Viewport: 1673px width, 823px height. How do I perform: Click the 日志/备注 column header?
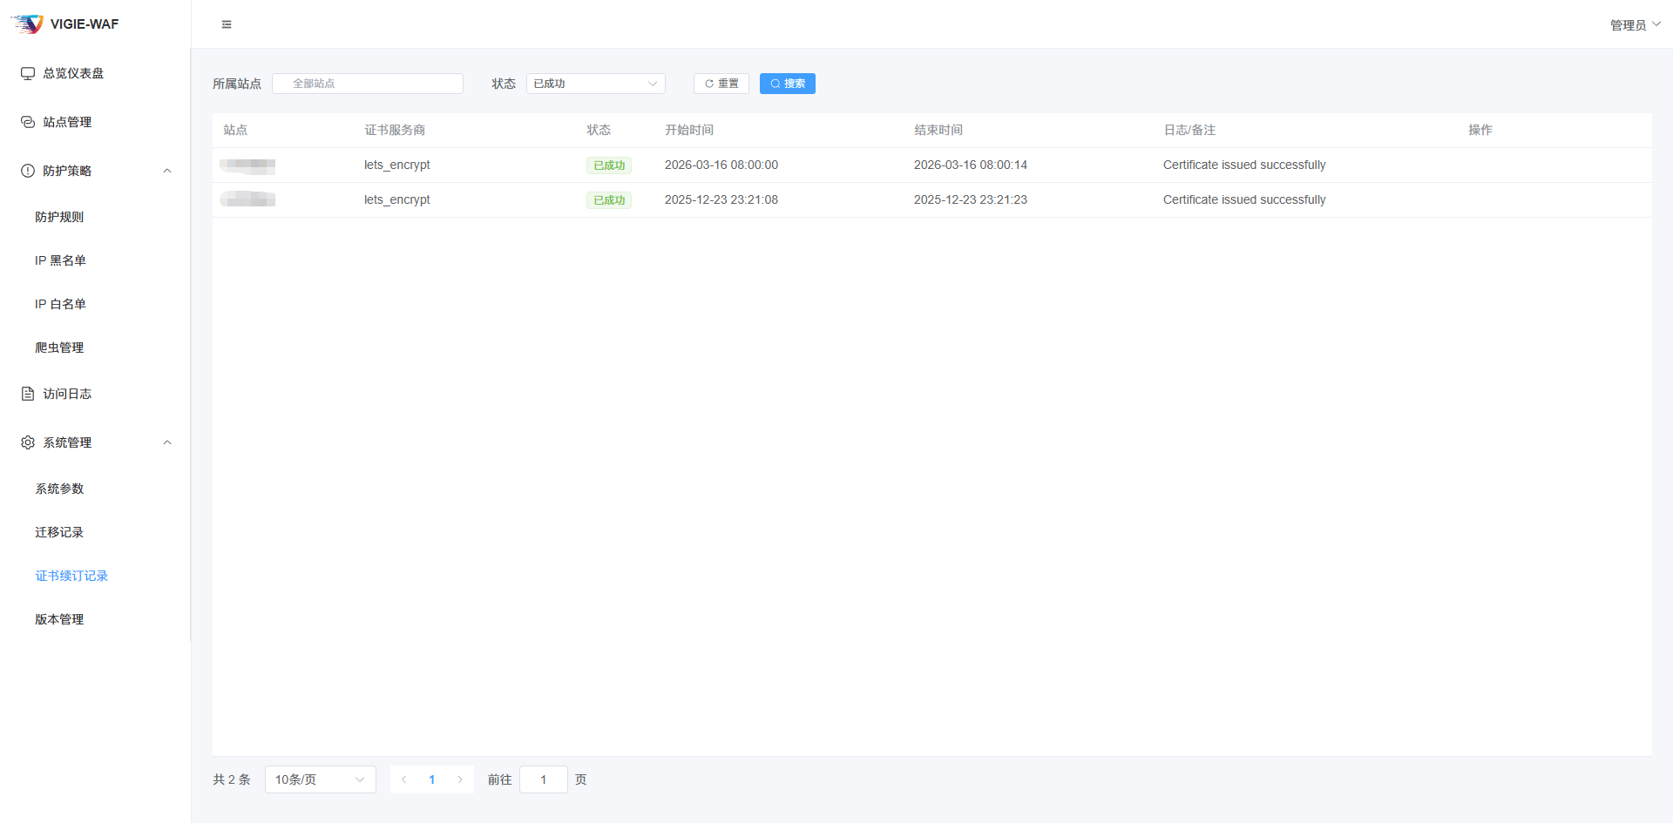pyautogui.click(x=1189, y=130)
